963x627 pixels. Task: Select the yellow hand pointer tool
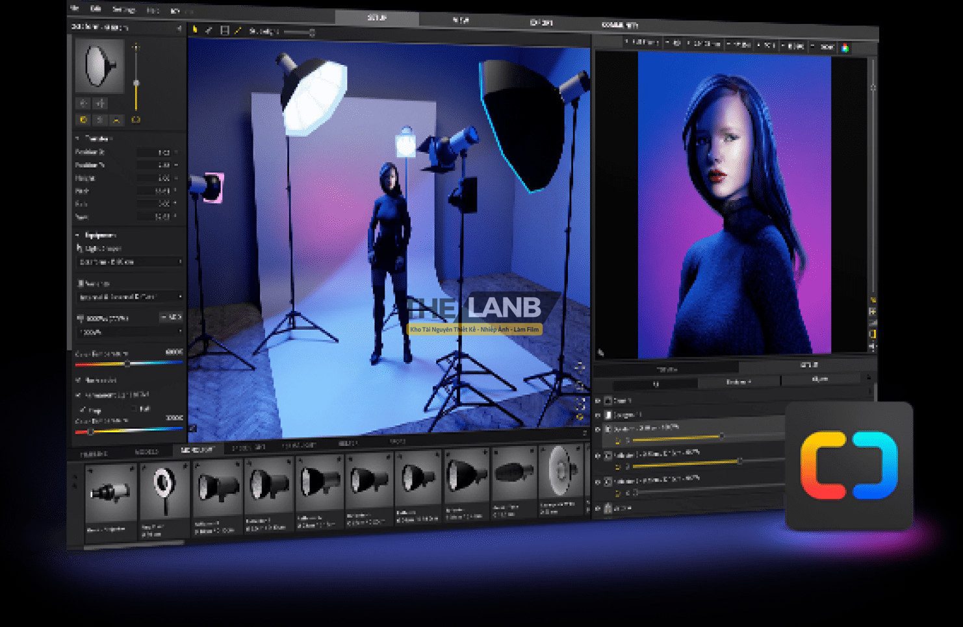[x=194, y=29]
